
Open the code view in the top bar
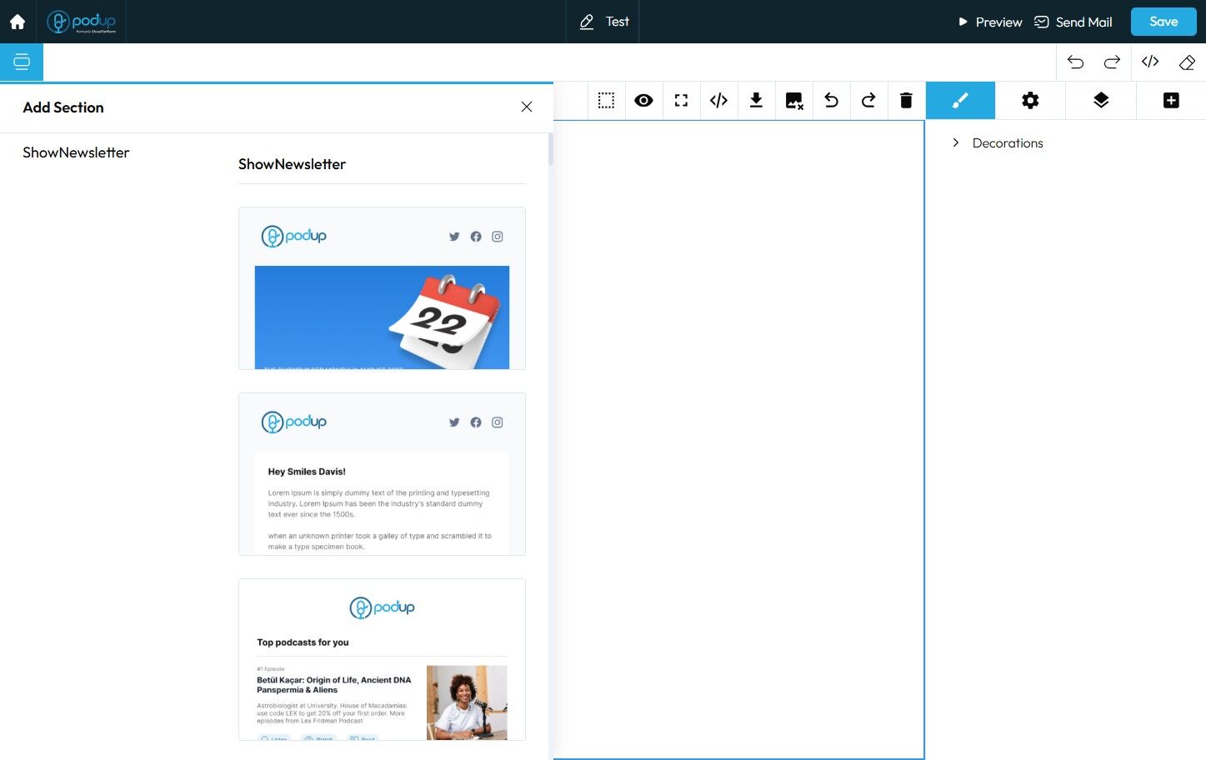1150,62
